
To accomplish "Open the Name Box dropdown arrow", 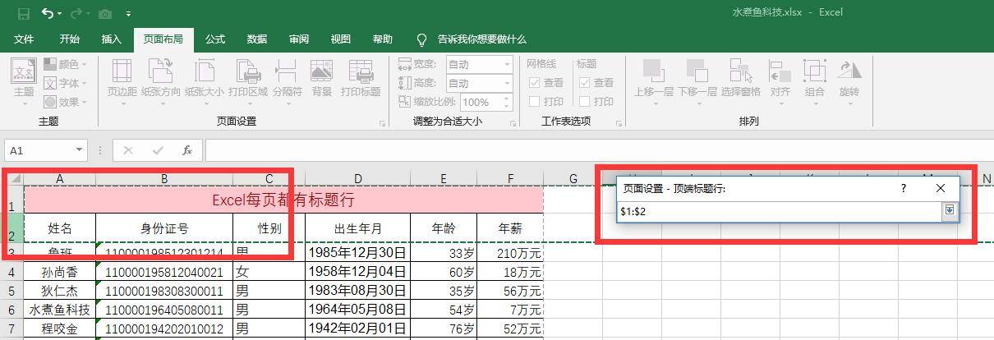I will [x=80, y=150].
